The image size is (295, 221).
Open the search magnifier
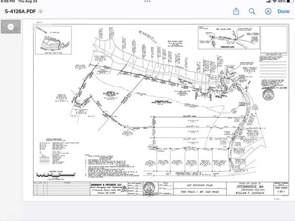[x=252, y=11]
